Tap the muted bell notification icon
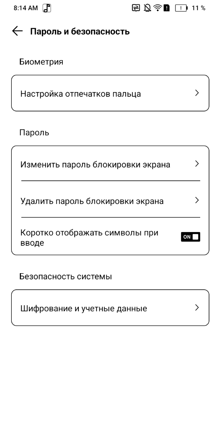Image resolution: width=220 pixels, height=440 pixels. [x=147, y=8]
